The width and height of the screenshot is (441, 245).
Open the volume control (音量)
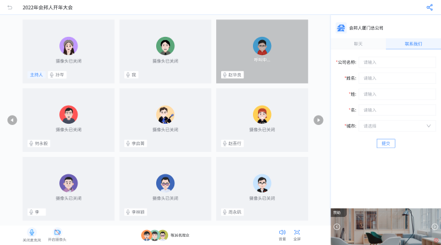tap(282, 235)
